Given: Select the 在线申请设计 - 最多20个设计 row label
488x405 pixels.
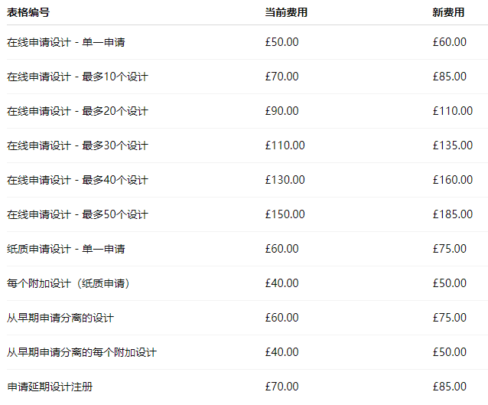Looking at the screenshot, I should (x=77, y=111).
